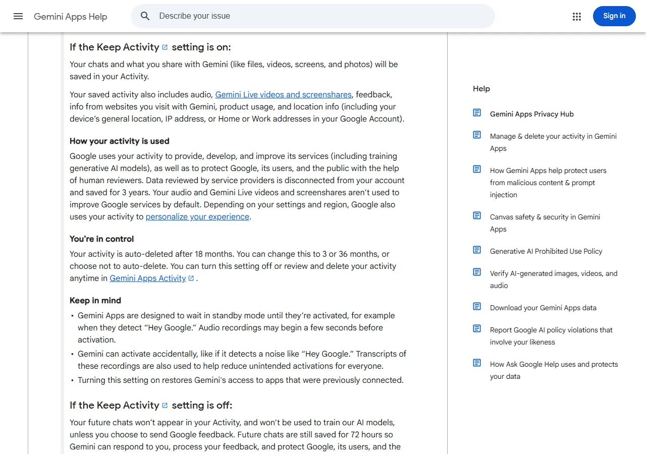Open Verify AI-generated images, videos, and audio
Screen dimensions: 646x454
(554, 279)
